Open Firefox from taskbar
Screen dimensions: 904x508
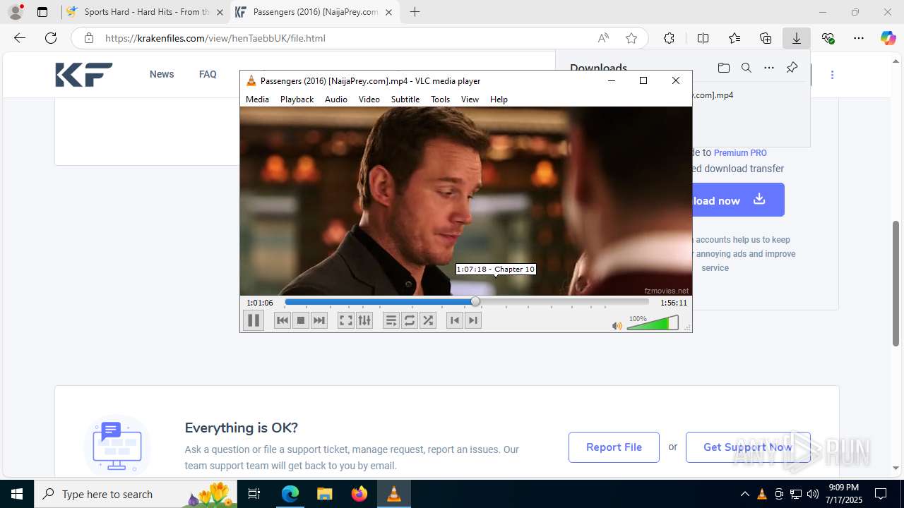coord(359,494)
